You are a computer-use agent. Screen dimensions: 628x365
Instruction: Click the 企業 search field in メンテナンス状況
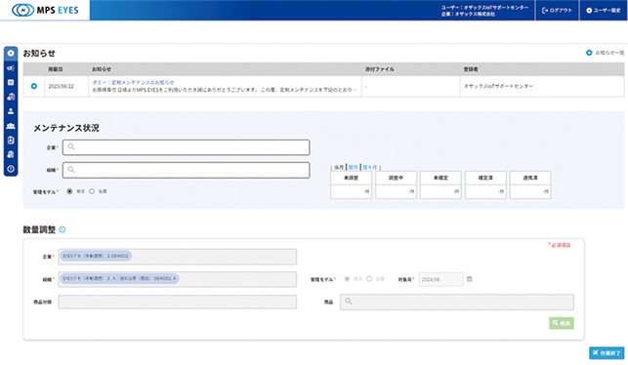tap(186, 147)
